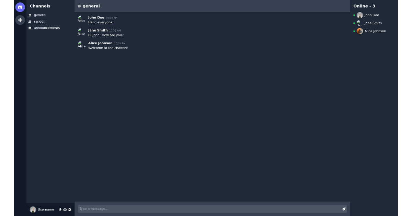The height and width of the screenshot is (216, 412).
Task: Click the hashtag icon beside general channel
Action: coord(30,15)
